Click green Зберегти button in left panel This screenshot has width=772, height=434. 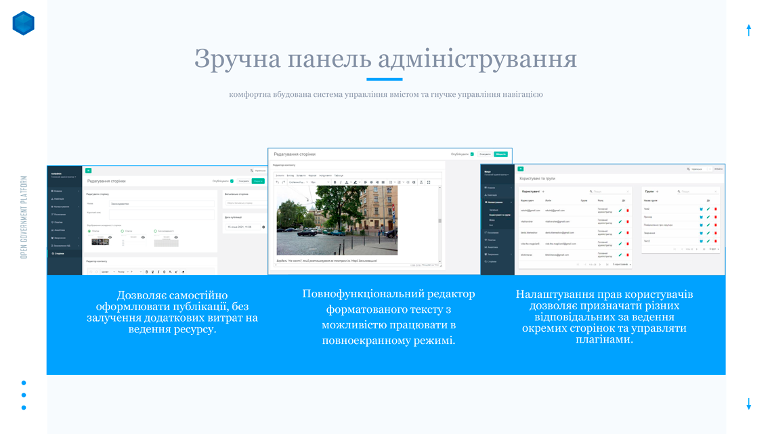[258, 181]
